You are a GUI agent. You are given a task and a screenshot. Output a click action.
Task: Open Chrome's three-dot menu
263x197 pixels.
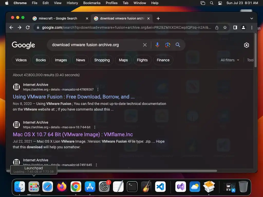point(252,27)
